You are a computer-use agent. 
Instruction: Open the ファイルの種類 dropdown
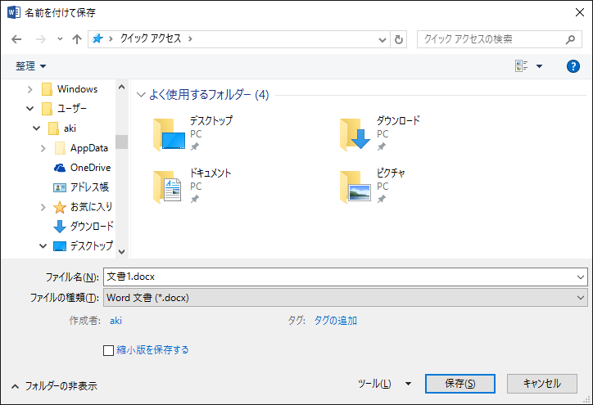coord(344,298)
